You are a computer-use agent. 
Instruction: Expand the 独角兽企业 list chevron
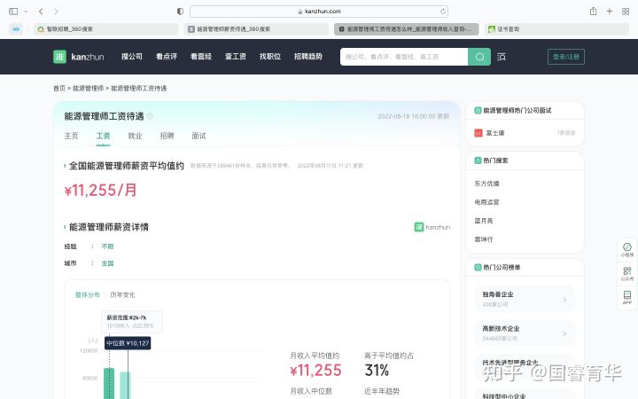point(564,300)
